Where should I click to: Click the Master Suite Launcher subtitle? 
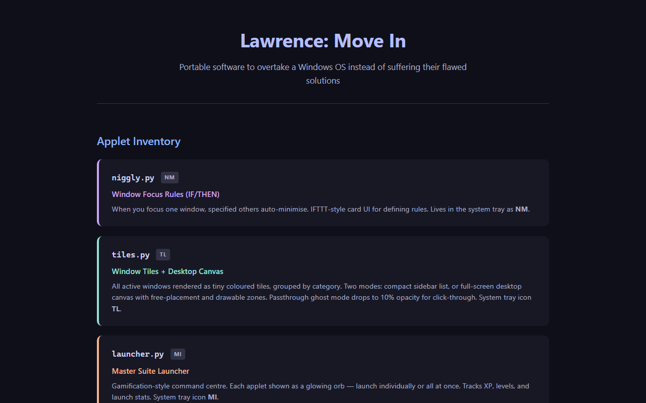point(150,371)
